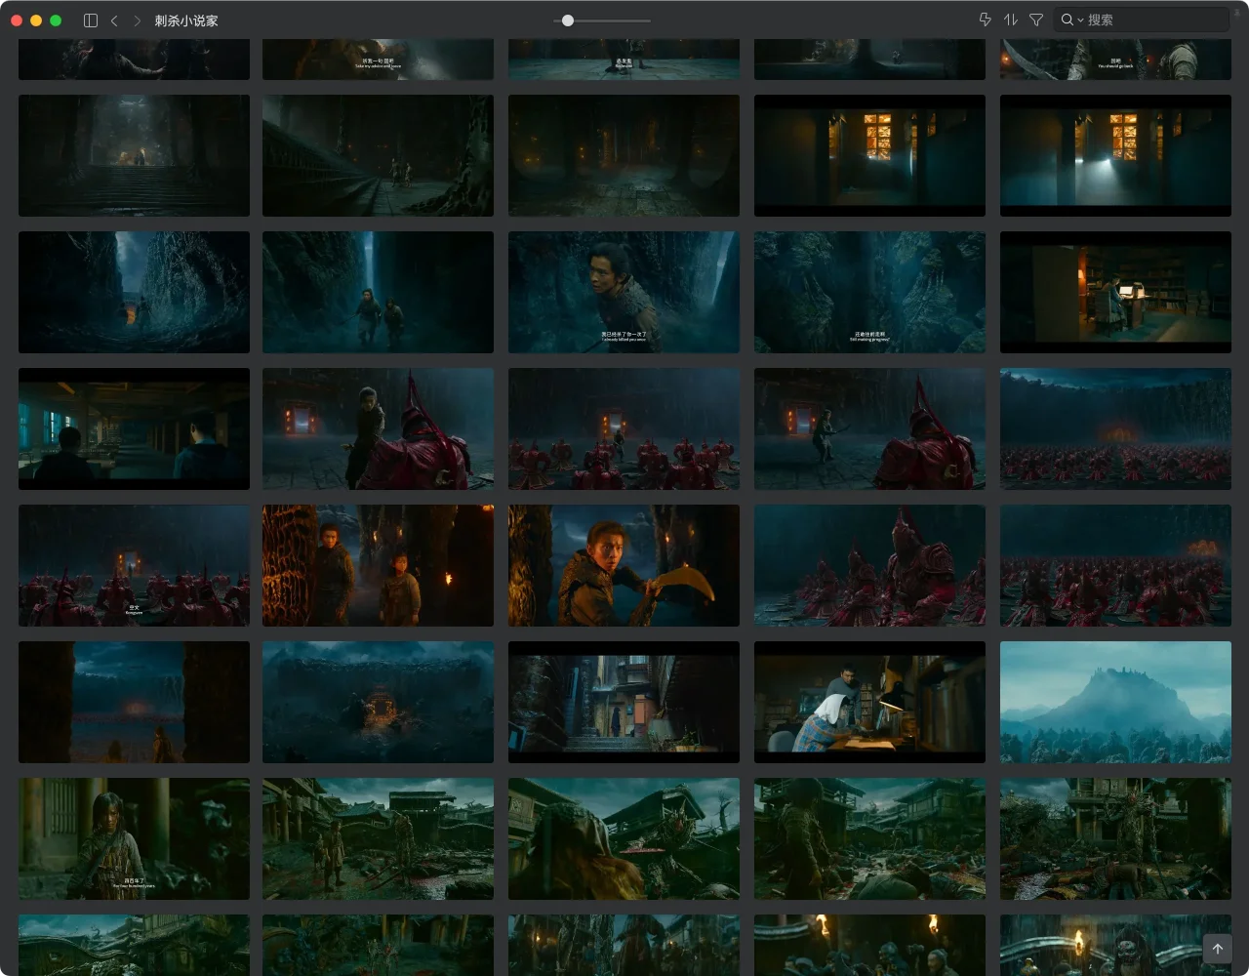Open the white-hooded person at lamp-lit desk still

point(869,702)
